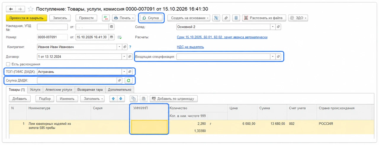This screenshot has width=379, height=145.
Task: Focus the Номер field 0000-007091
Action: 52,37
